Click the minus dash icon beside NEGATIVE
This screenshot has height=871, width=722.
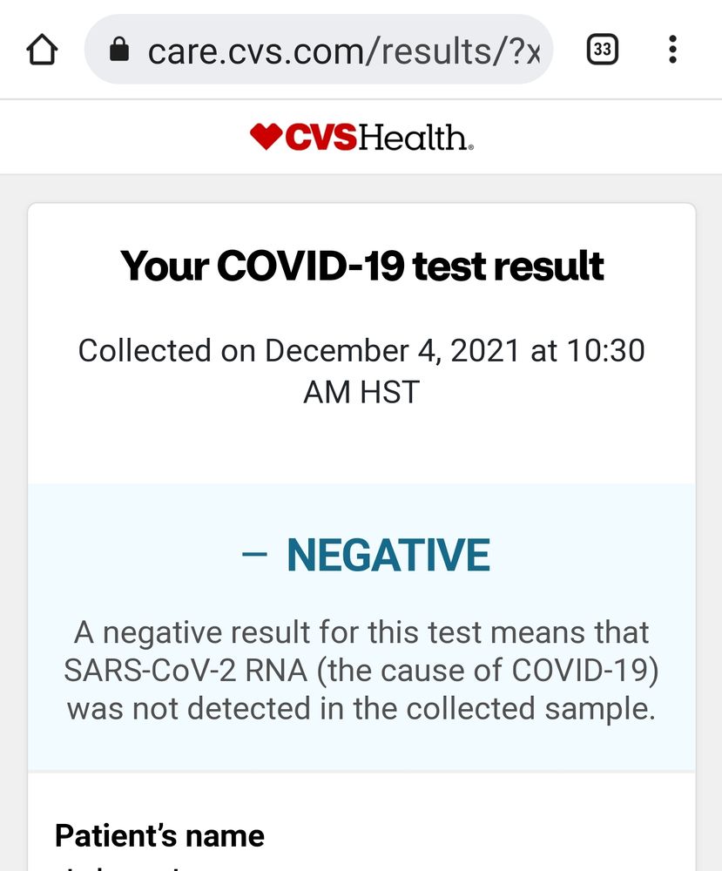tap(254, 554)
